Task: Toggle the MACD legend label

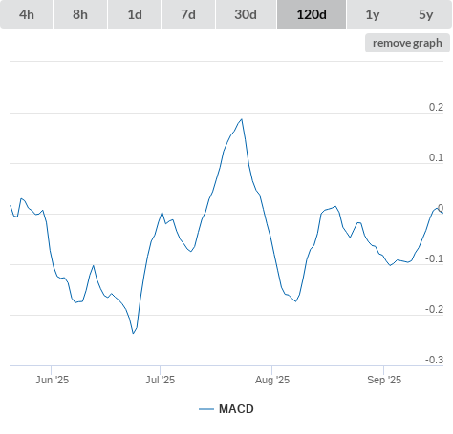Action: [x=236, y=409]
